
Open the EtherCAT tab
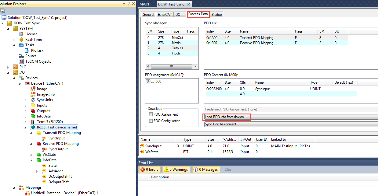pyautogui.click(x=165, y=14)
